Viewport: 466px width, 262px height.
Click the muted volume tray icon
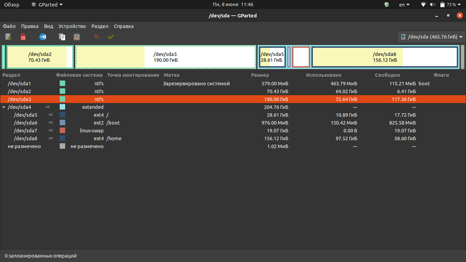433,5
